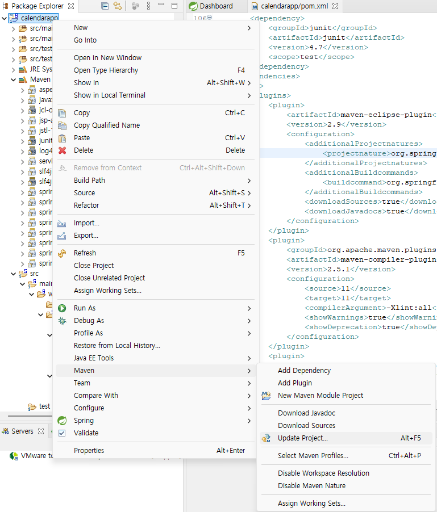Click the maven-compiler-plugin artifactId line
This screenshot has height=512, width=437.
pos(361,259)
